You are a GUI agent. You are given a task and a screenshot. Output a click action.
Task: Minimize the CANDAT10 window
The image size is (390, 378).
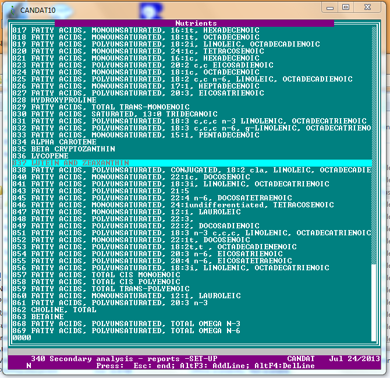330,8
